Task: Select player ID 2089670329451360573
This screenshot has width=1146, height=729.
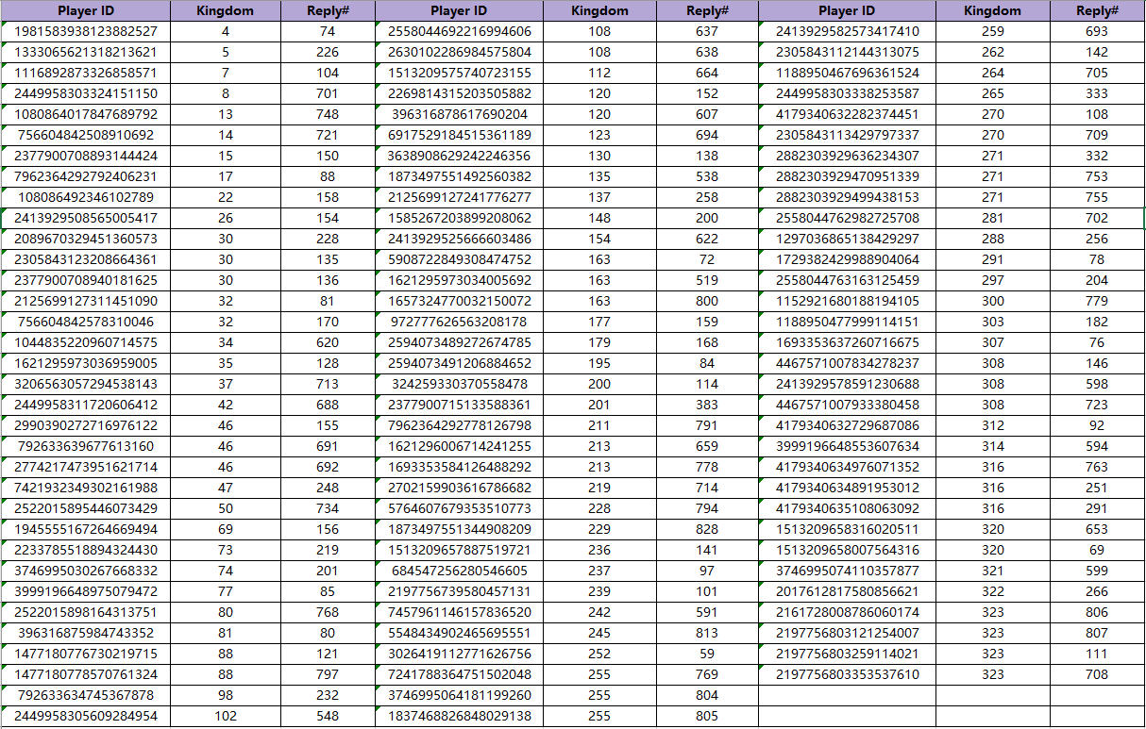Action: point(86,240)
